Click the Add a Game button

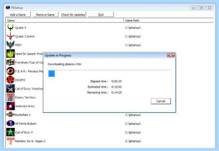[18, 15]
